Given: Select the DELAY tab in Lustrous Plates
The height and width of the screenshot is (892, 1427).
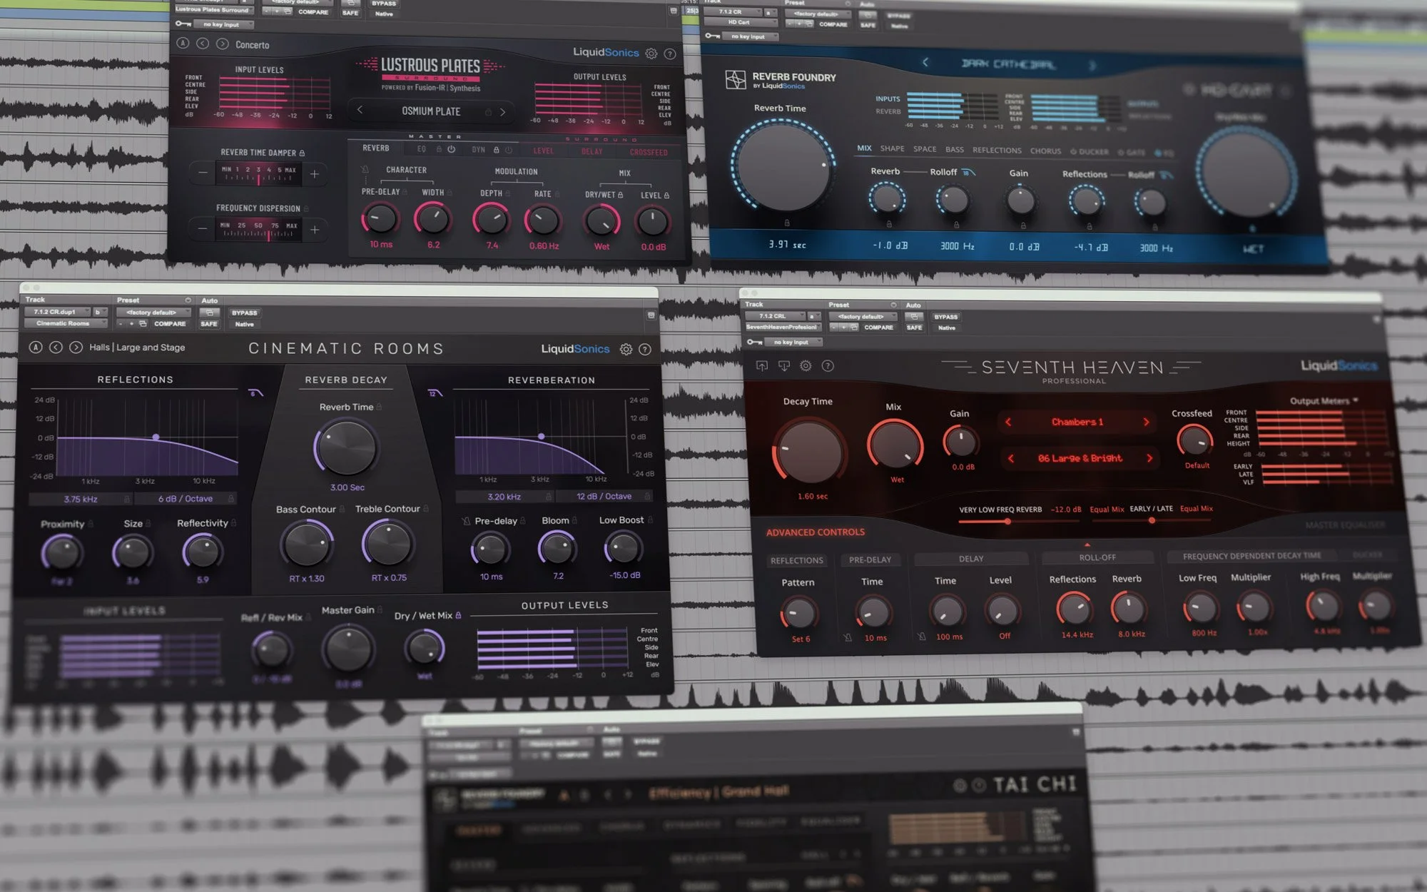Looking at the screenshot, I should (591, 151).
